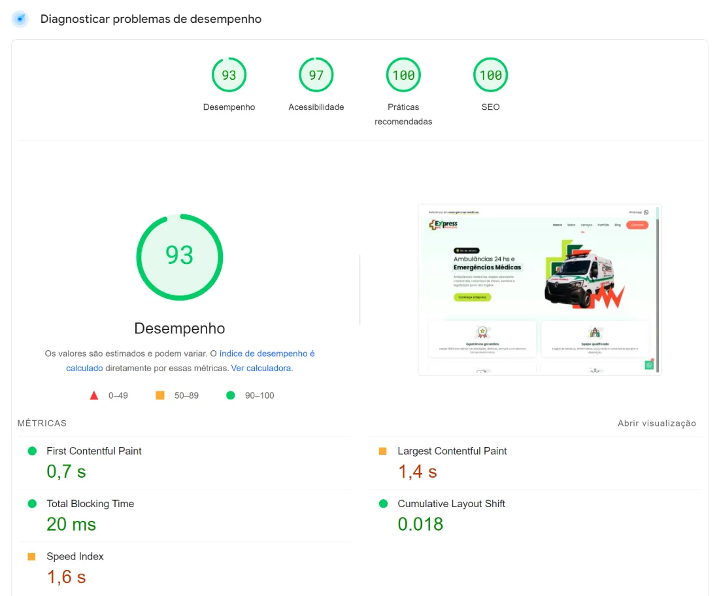Click the Práticas recomendadas 100 score gauge
This screenshot has width=719, height=596.
pos(403,75)
